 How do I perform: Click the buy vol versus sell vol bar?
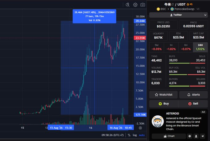pyautogui.click(x=187, y=75)
